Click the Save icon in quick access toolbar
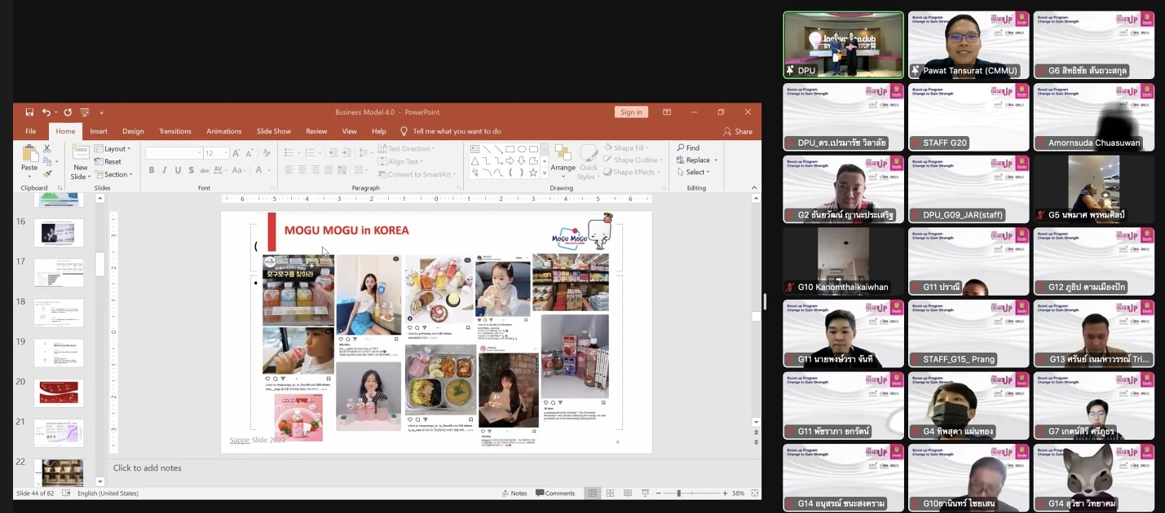The width and height of the screenshot is (1165, 513). (x=29, y=112)
